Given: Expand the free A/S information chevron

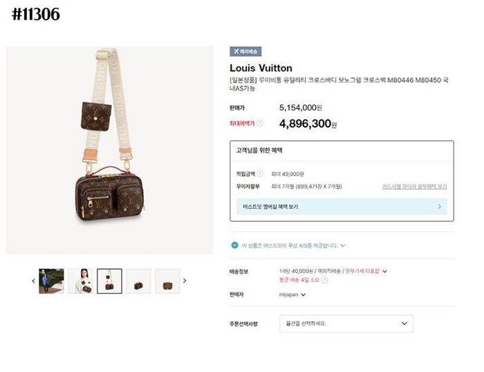Looking at the screenshot, I should [343, 245].
